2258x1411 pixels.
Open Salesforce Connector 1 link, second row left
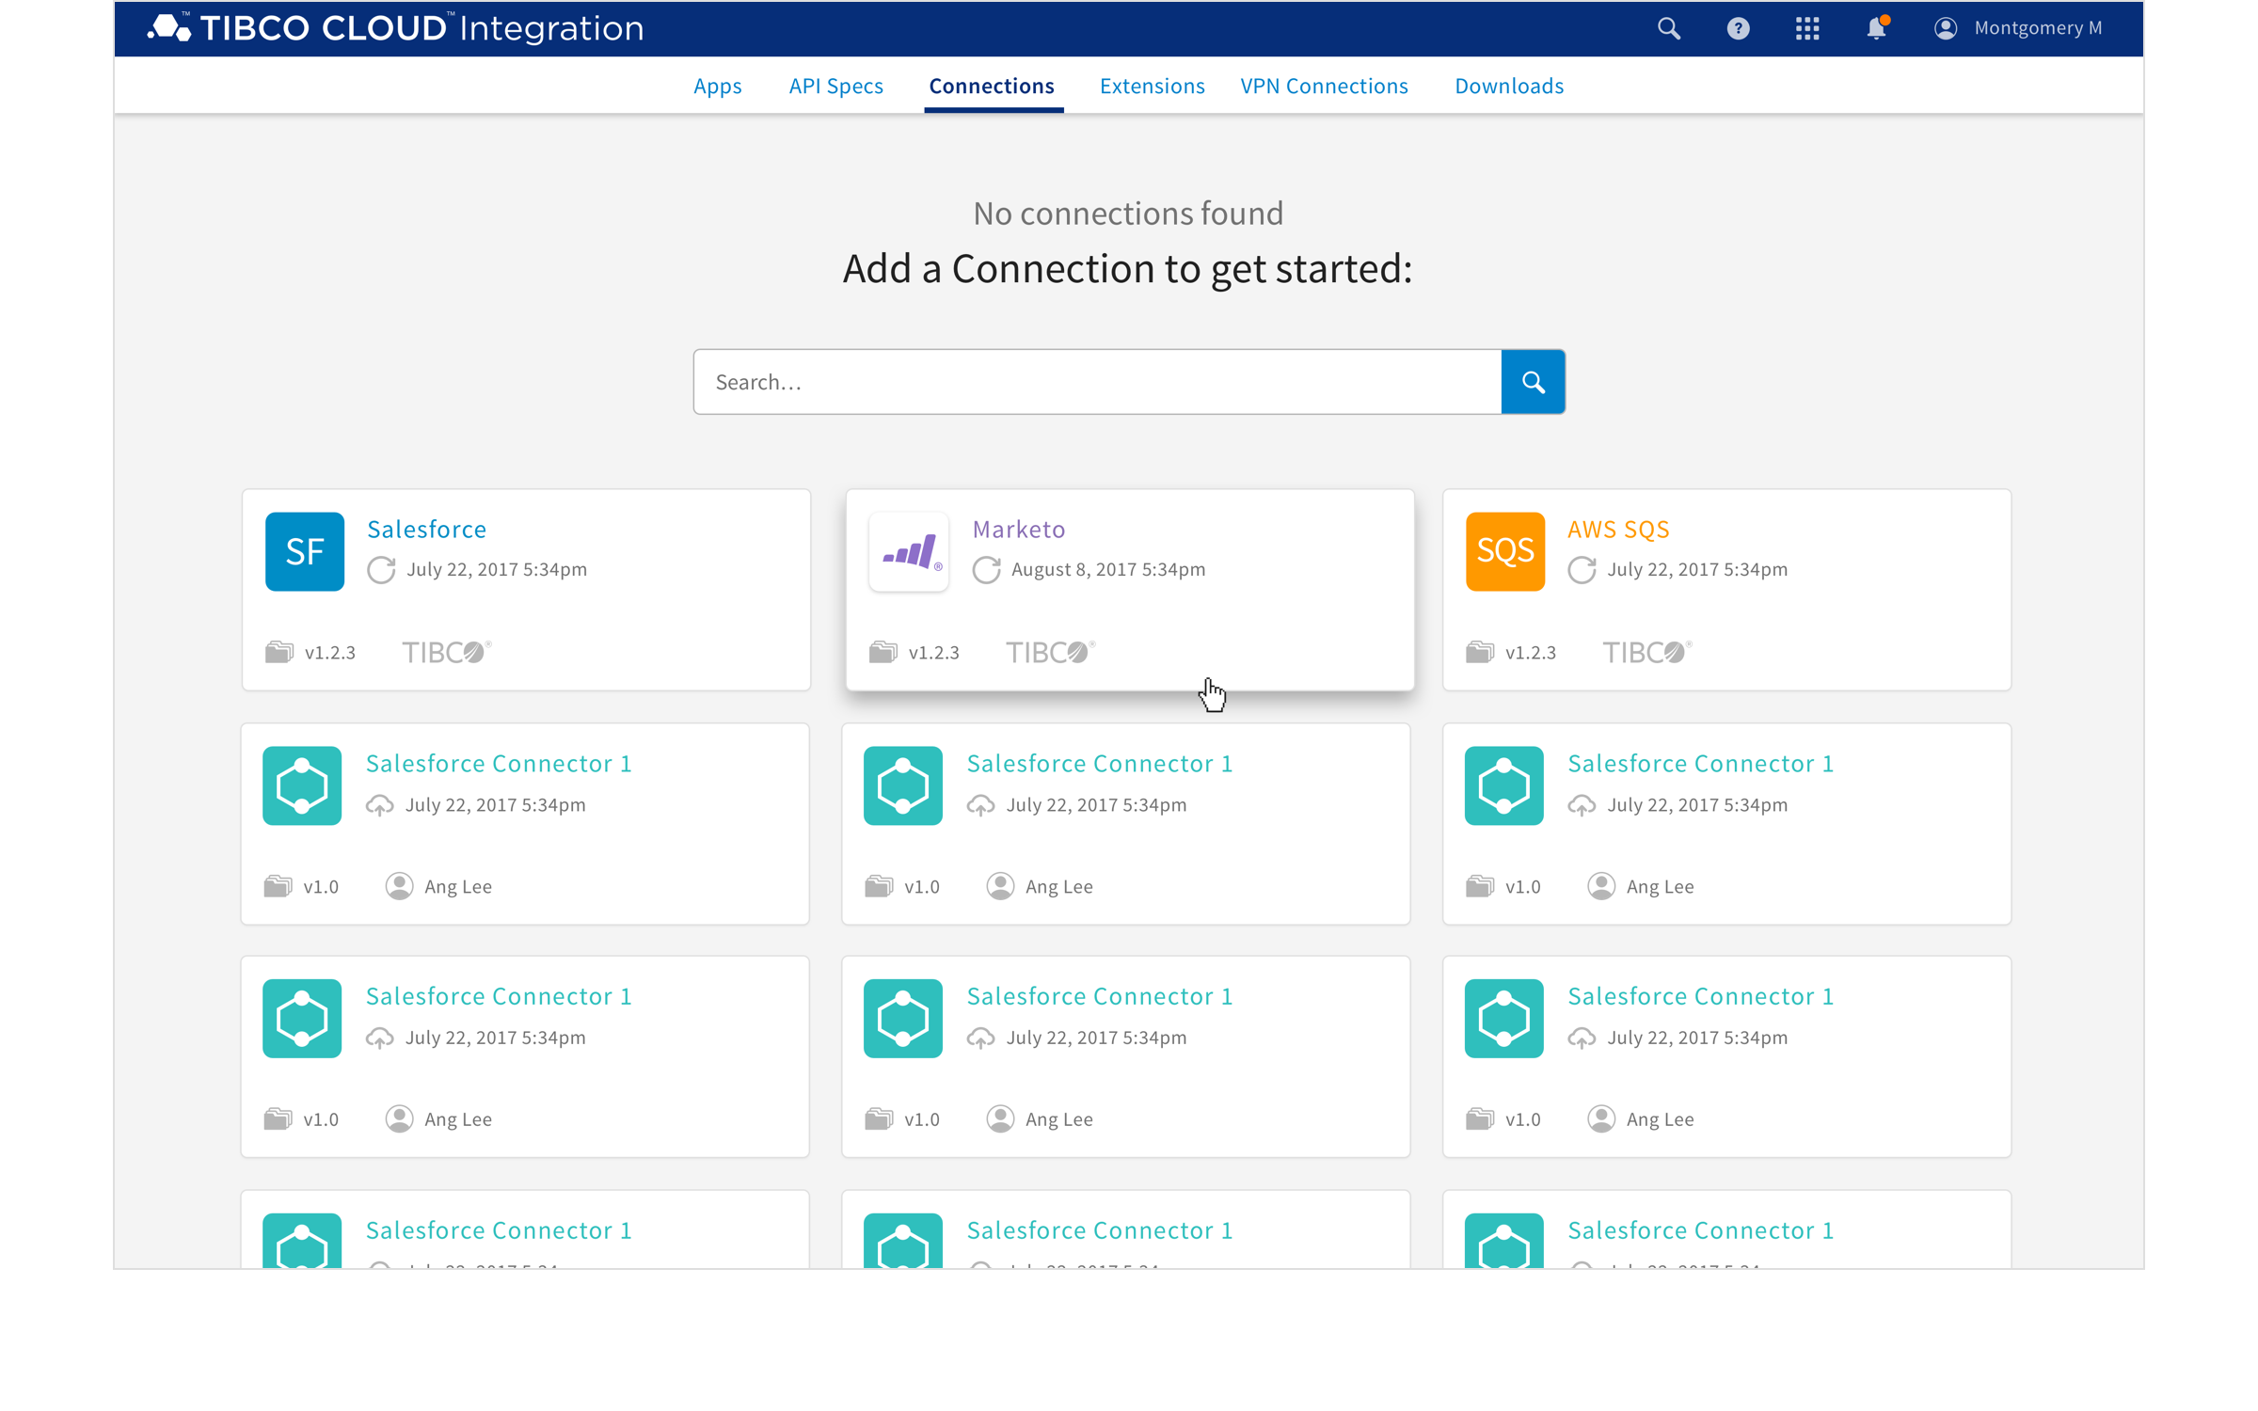point(499,763)
